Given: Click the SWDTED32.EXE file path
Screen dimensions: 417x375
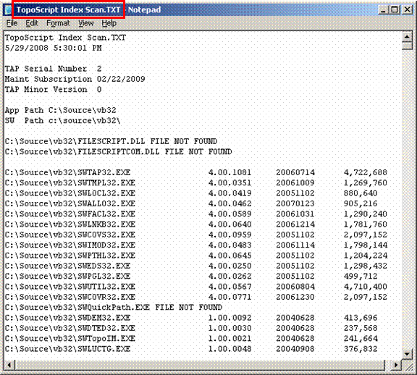Looking at the screenshot, I should 70,328.
